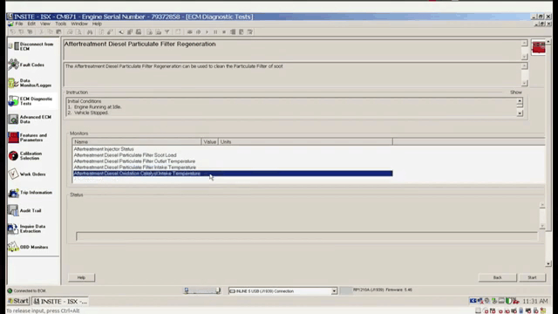Open the Data Monitor/Logger panel

point(30,83)
